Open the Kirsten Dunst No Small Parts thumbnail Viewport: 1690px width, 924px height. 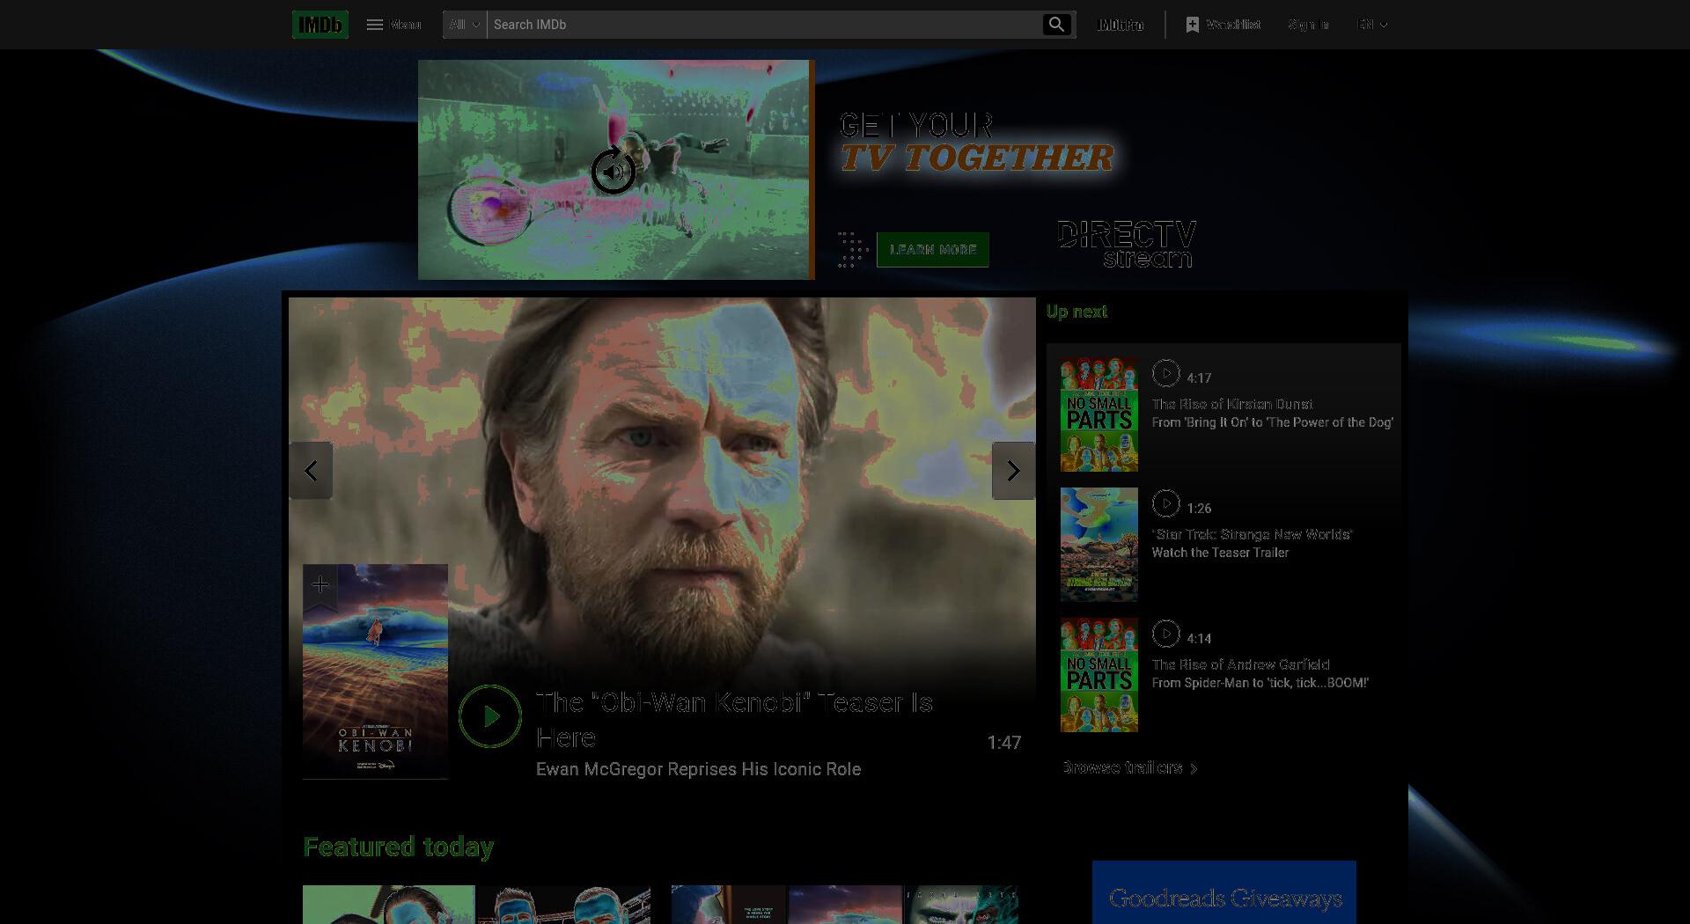click(1099, 414)
